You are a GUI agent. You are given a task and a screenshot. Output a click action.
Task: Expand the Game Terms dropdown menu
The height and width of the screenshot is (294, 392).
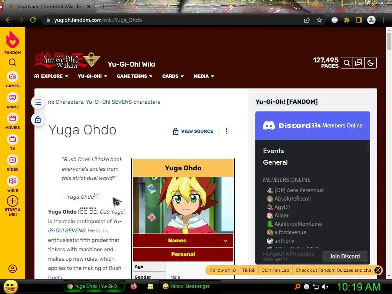click(134, 76)
